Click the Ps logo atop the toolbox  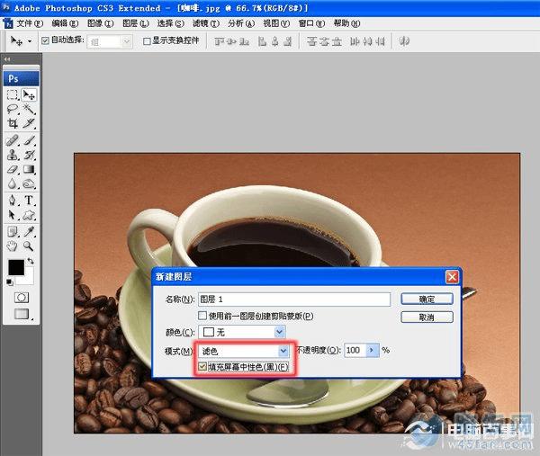[21, 78]
